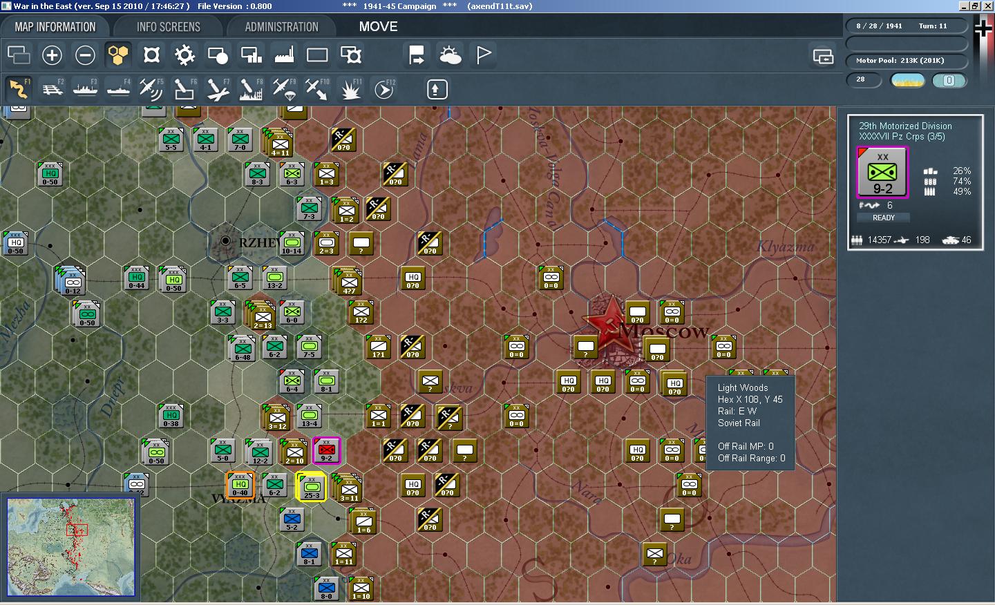Viewport: 995px width, 605px height.
Task: Select the yellow-bordered 25-3 panzer unit
Action: pyautogui.click(x=311, y=487)
